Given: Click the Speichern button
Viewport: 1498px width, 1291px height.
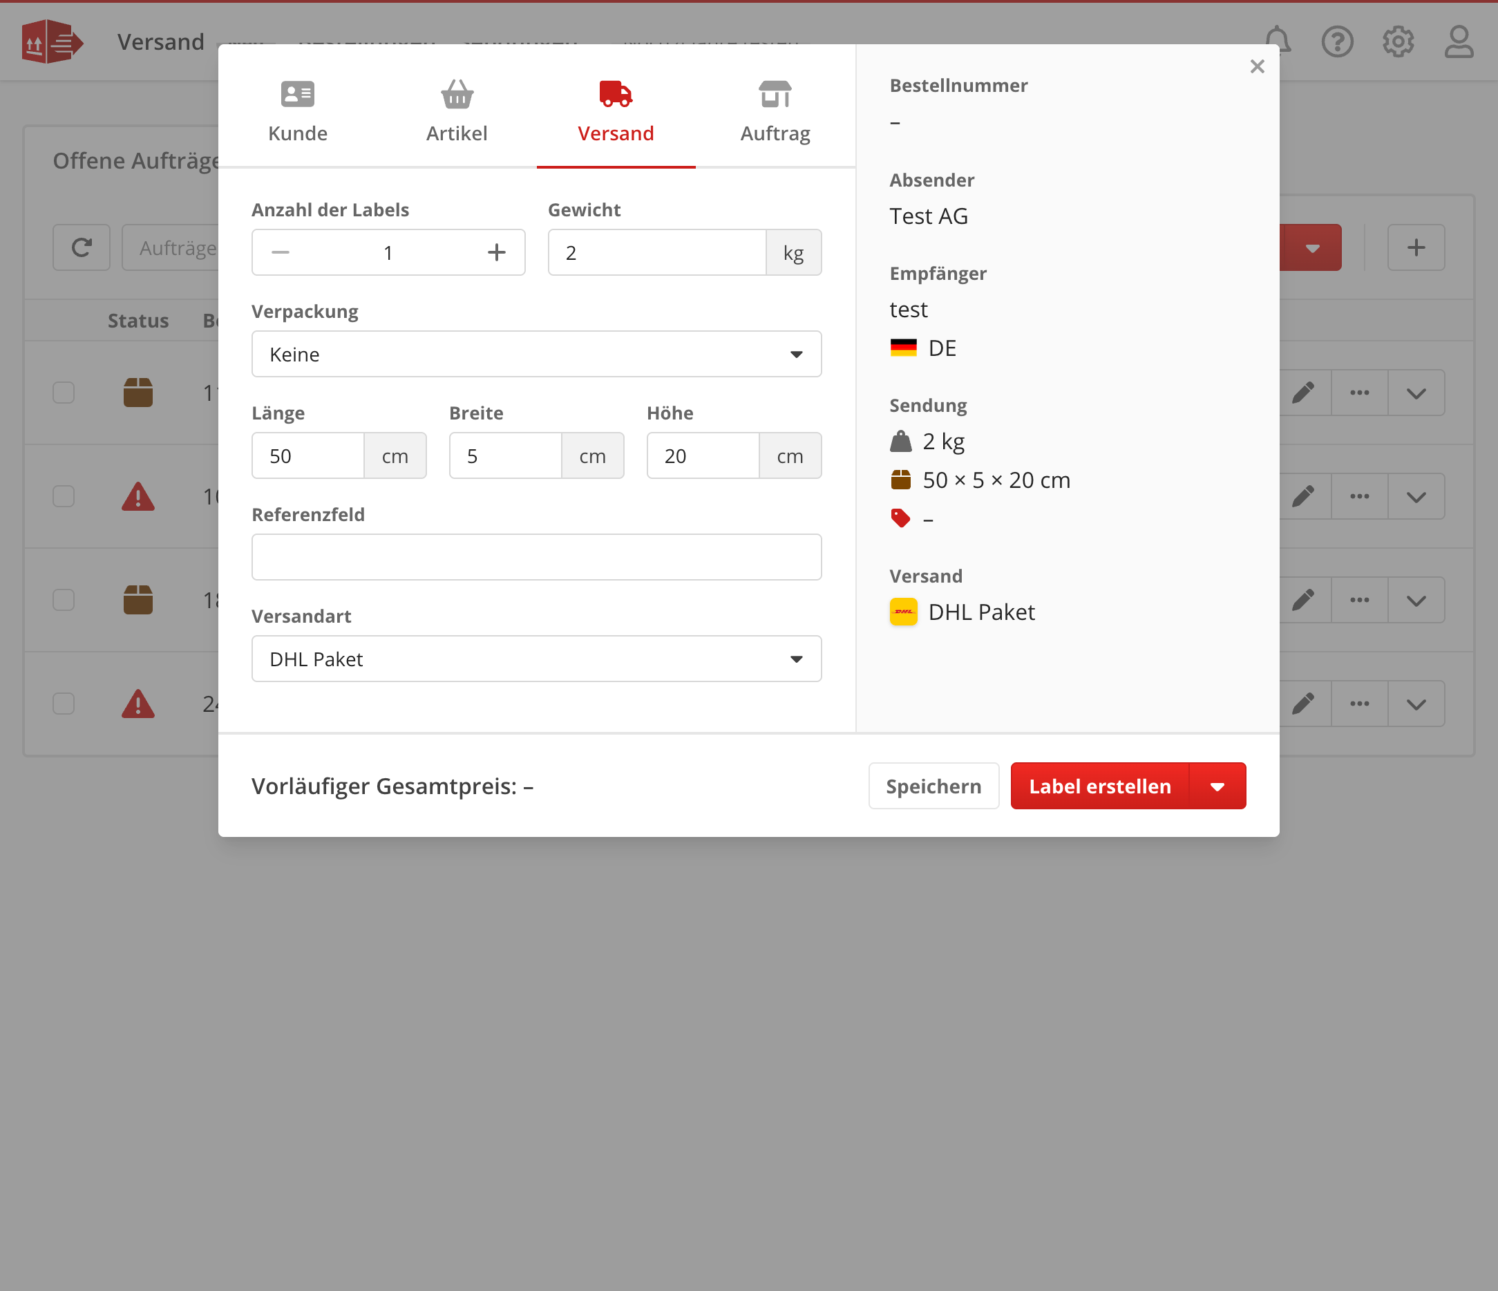Looking at the screenshot, I should pos(933,786).
